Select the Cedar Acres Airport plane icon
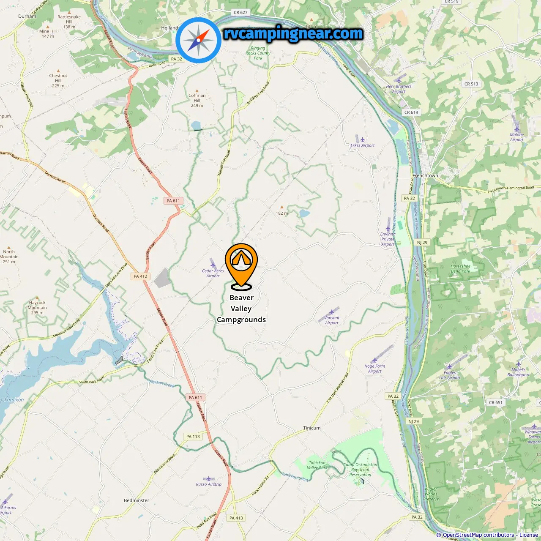Image resolution: width=541 pixels, height=541 pixels. (x=213, y=265)
